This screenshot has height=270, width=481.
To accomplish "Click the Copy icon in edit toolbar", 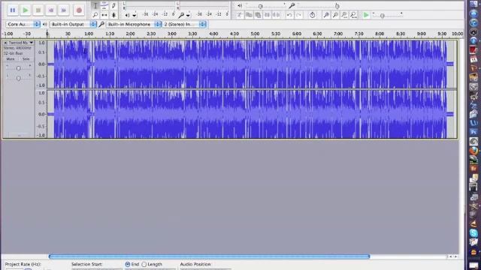I will 249,15.
